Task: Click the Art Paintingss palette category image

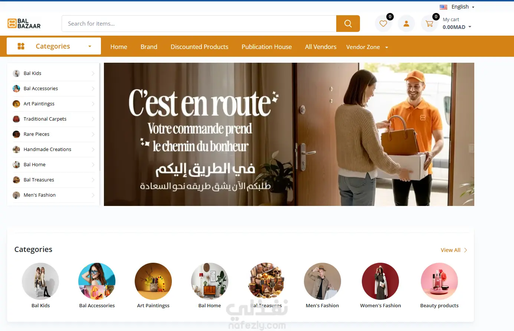Action: point(153,281)
